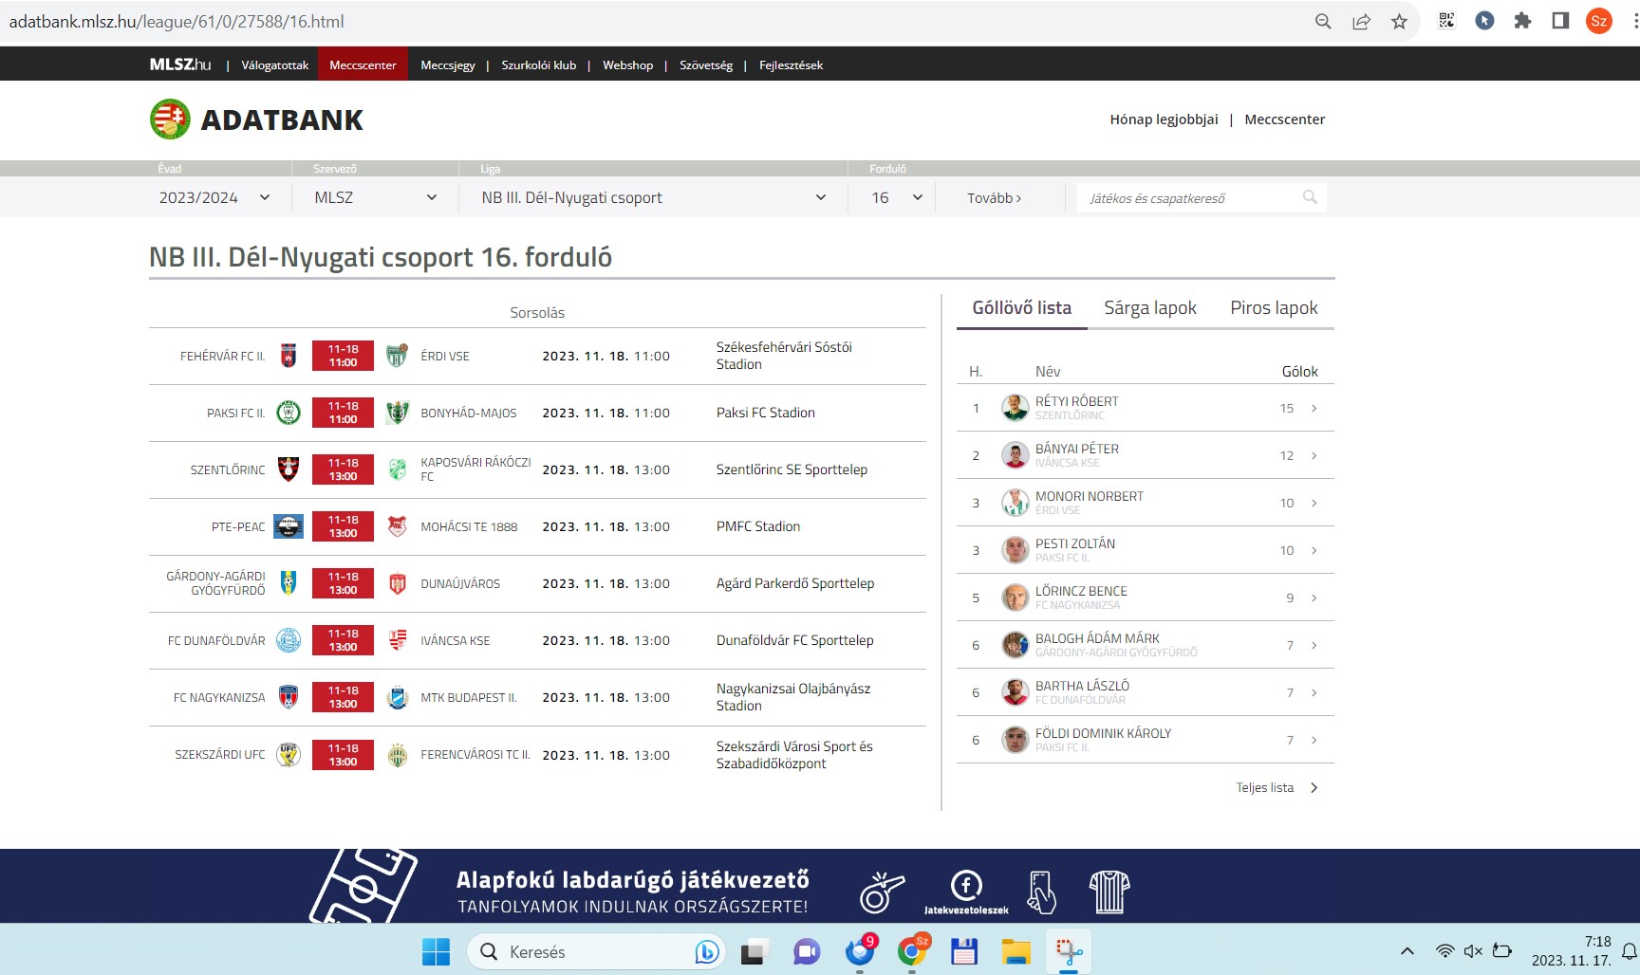Click the search magnifier in player search box
This screenshot has height=975, width=1640.
click(x=1310, y=197)
